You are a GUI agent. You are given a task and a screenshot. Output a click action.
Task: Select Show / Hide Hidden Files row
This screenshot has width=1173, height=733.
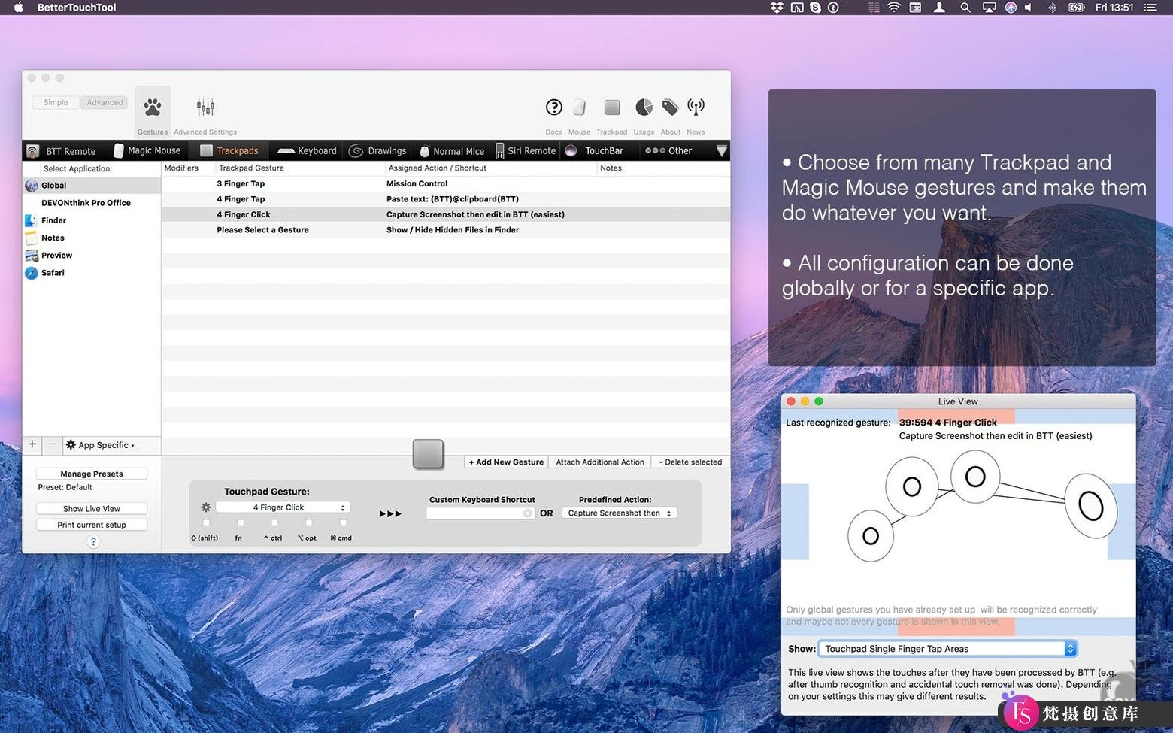pos(446,230)
